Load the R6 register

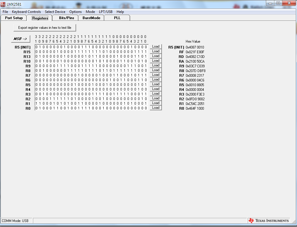click(x=156, y=79)
